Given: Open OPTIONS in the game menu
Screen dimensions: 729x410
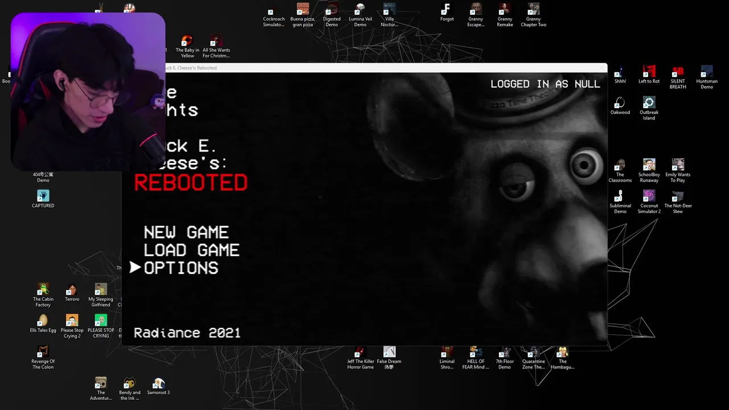Looking at the screenshot, I should [x=181, y=268].
